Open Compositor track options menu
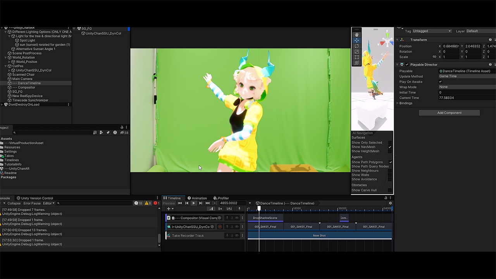The height and width of the screenshot is (279, 496). click(242, 218)
